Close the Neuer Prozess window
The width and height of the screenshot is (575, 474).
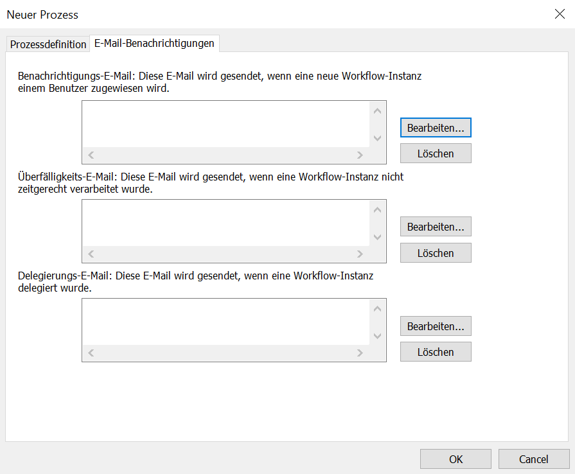coord(560,14)
